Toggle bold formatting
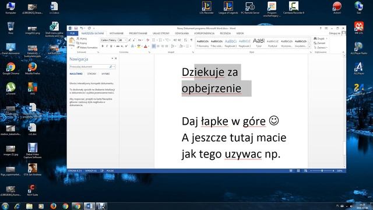The image size is (373, 210). (x=103, y=46)
